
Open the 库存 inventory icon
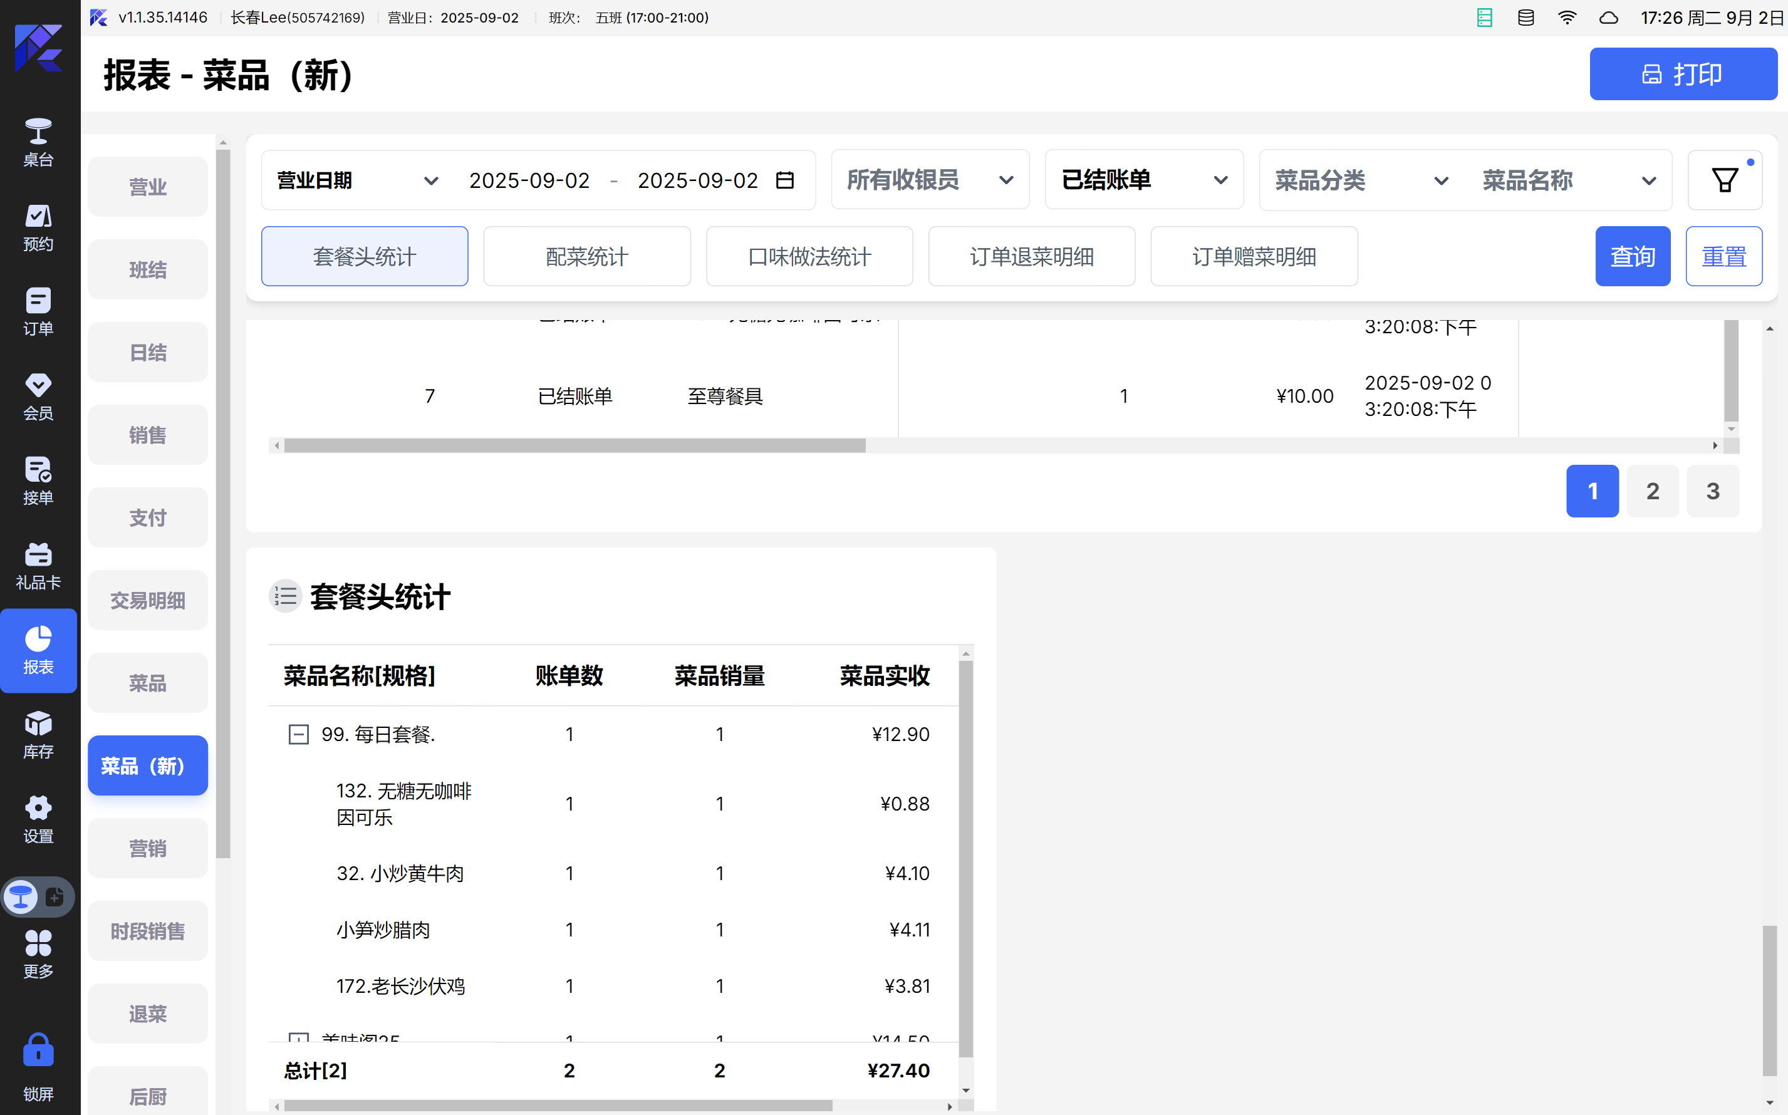[x=38, y=735]
